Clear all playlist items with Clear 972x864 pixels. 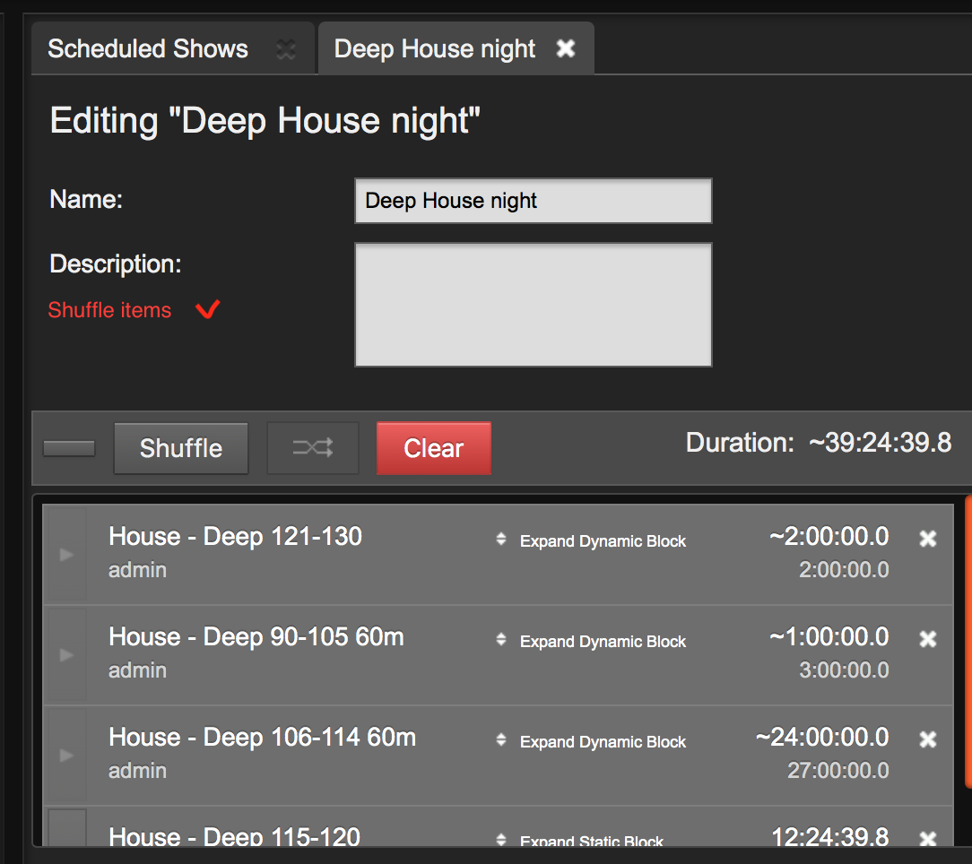(434, 448)
